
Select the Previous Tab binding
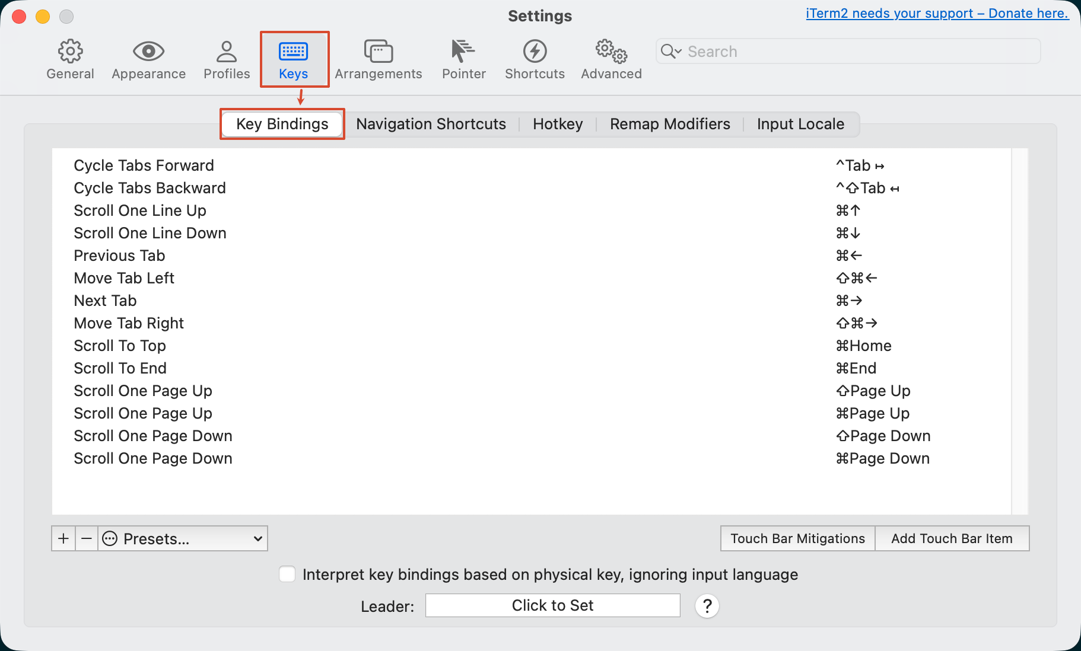(531, 256)
